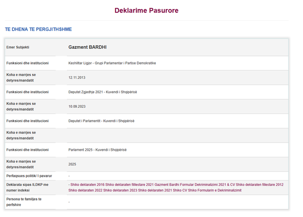Screen dimensions: 303x217
Task: Click Deputet Zgjedhje 2021 row value
Action: (103, 92)
